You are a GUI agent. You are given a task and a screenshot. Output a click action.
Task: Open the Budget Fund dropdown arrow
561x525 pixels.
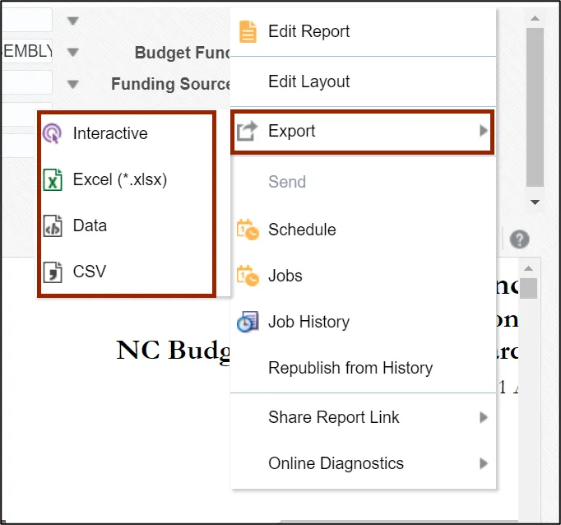(x=73, y=52)
